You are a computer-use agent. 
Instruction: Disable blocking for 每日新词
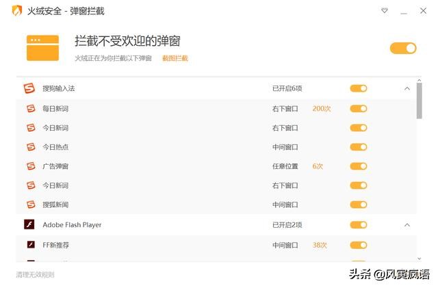(x=359, y=108)
